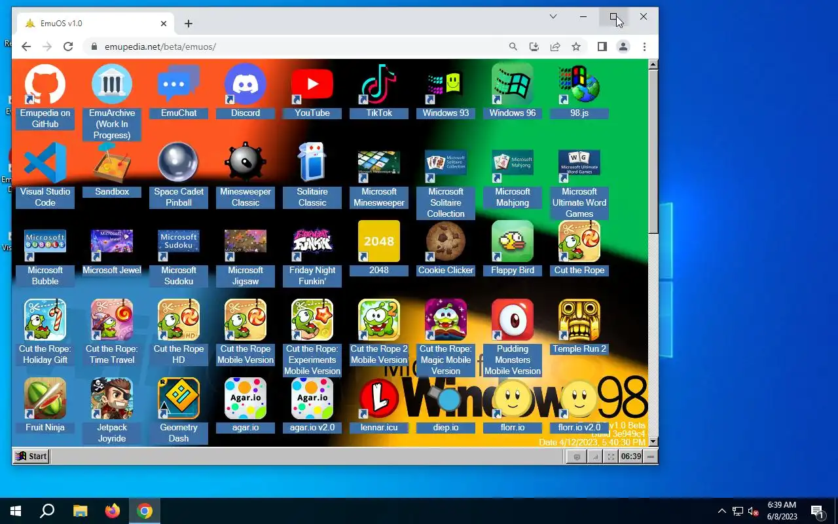Go back in Chrome
The image size is (838, 524).
26,47
